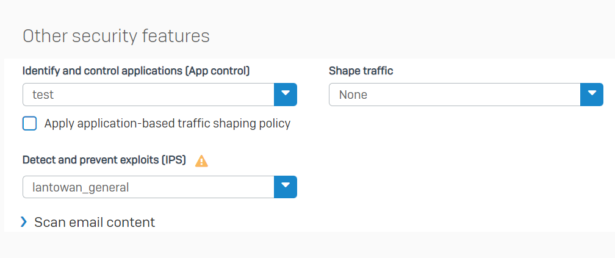Viewport: 615px width, 258px height.
Task: Open the Shape traffic dropdown arrow
Action: tap(592, 95)
